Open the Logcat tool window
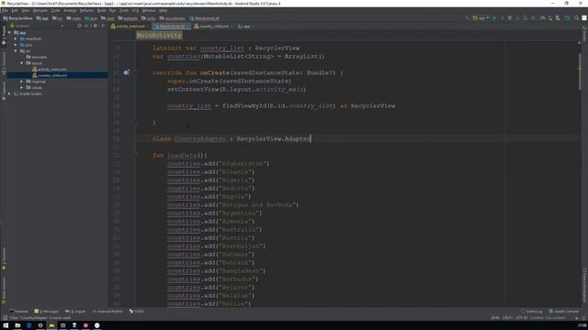Screen dimensions: 588x330 pos(75,312)
